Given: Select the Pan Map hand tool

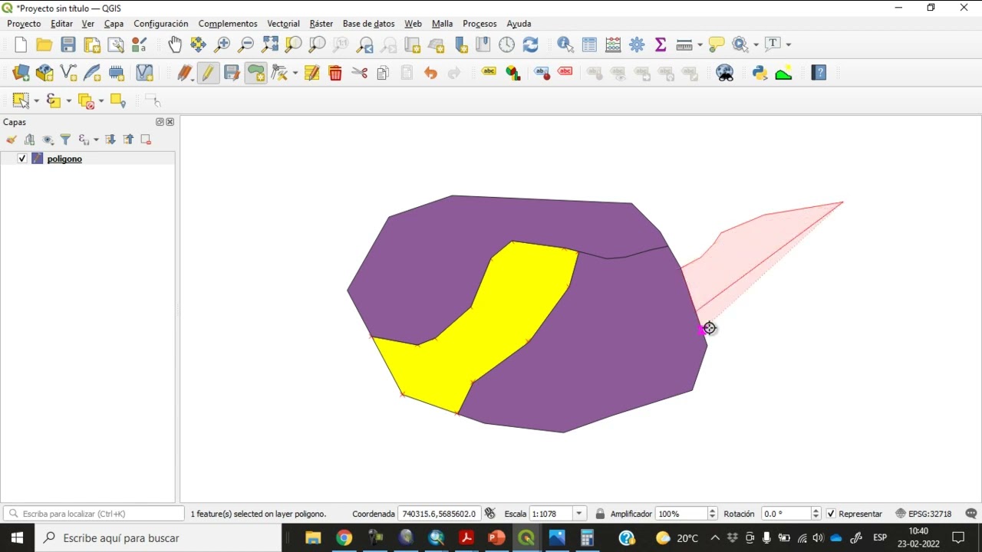Looking at the screenshot, I should coord(175,44).
